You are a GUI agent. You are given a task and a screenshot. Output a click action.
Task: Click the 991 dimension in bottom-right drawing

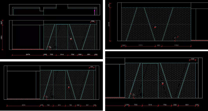[187, 105]
